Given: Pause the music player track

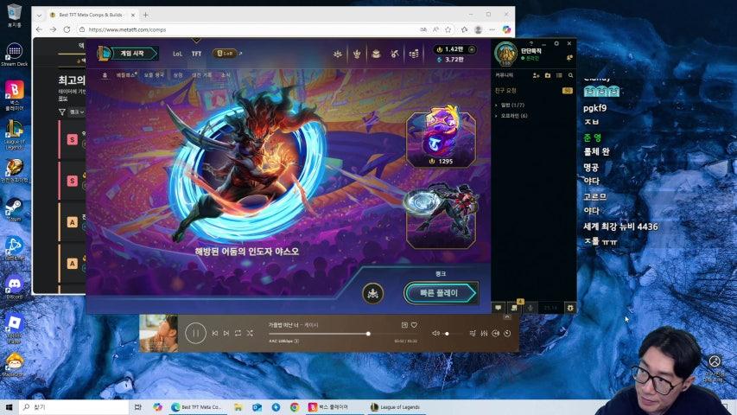Looking at the screenshot, I should 195,333.
